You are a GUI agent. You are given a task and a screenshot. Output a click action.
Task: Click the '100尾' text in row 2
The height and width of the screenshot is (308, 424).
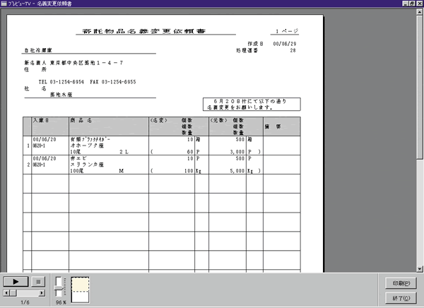(77, 171)
